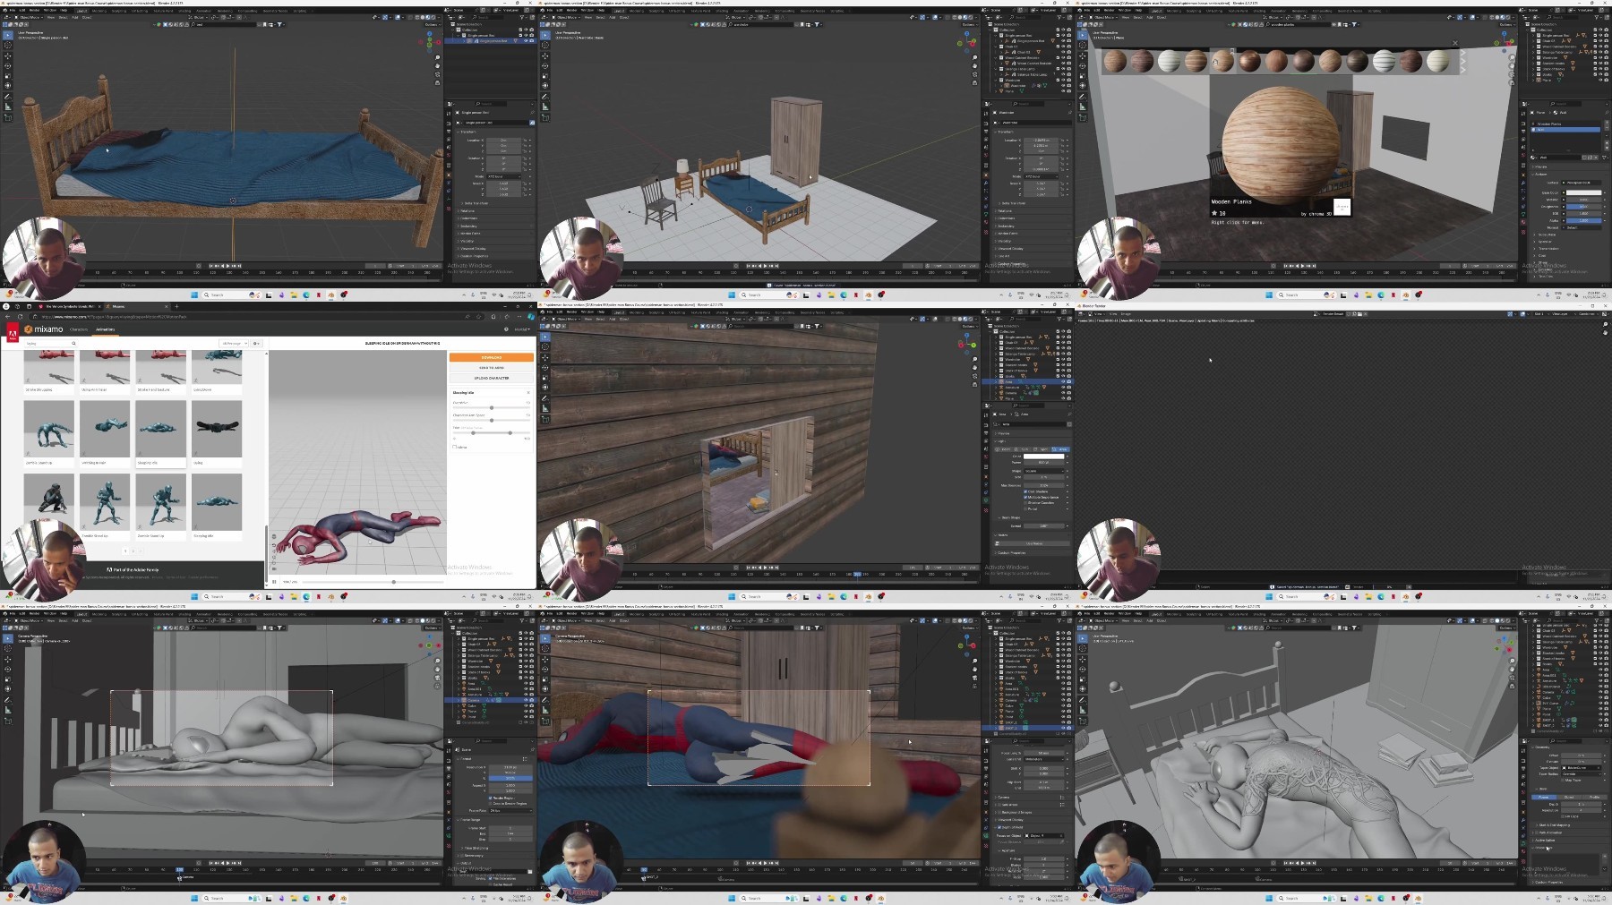The height and width of the screenshot is (905, 1612).
Task: Toggle the Mirror checkbox in Mixamo
Action: 454,447
